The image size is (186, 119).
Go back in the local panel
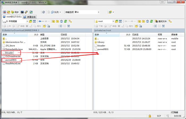[40, 21]
